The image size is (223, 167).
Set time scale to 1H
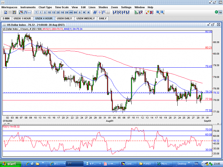62,12
